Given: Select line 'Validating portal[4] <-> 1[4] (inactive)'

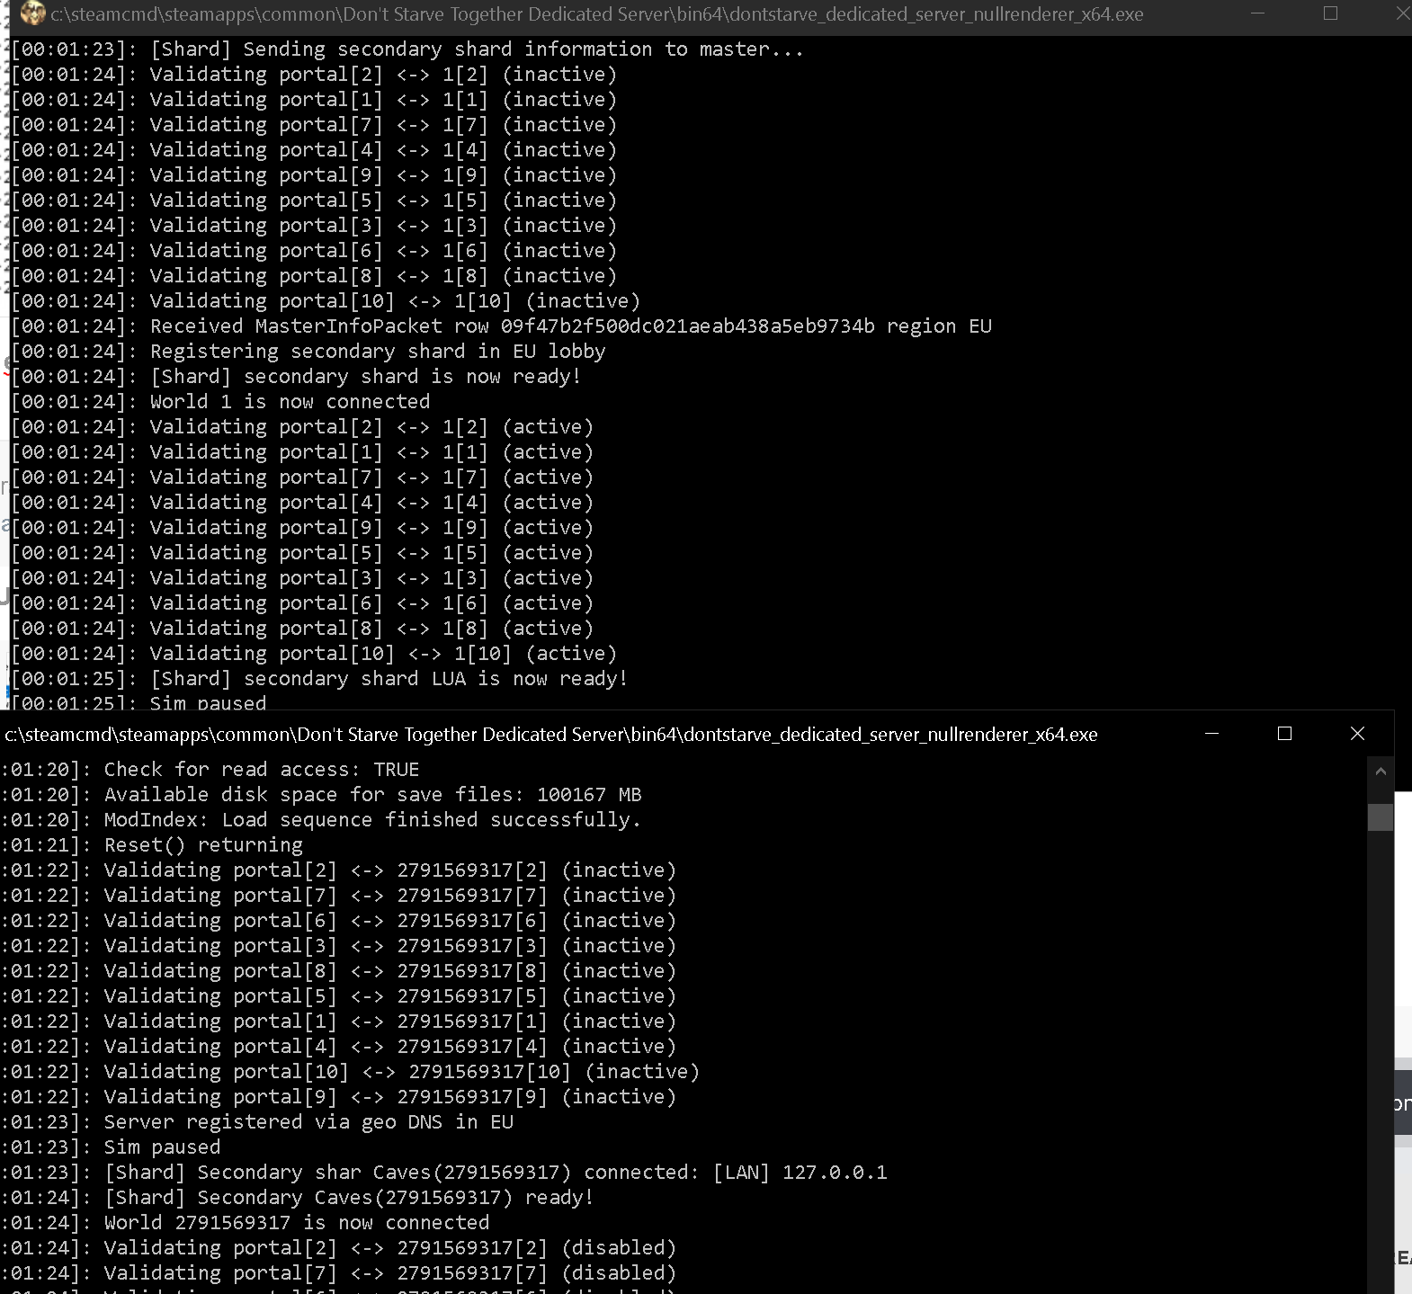Looking at the screenshot, I should pos(314,150).
